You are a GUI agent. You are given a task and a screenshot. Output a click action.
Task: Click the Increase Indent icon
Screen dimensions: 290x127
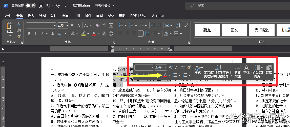click(x=159, y=25)
